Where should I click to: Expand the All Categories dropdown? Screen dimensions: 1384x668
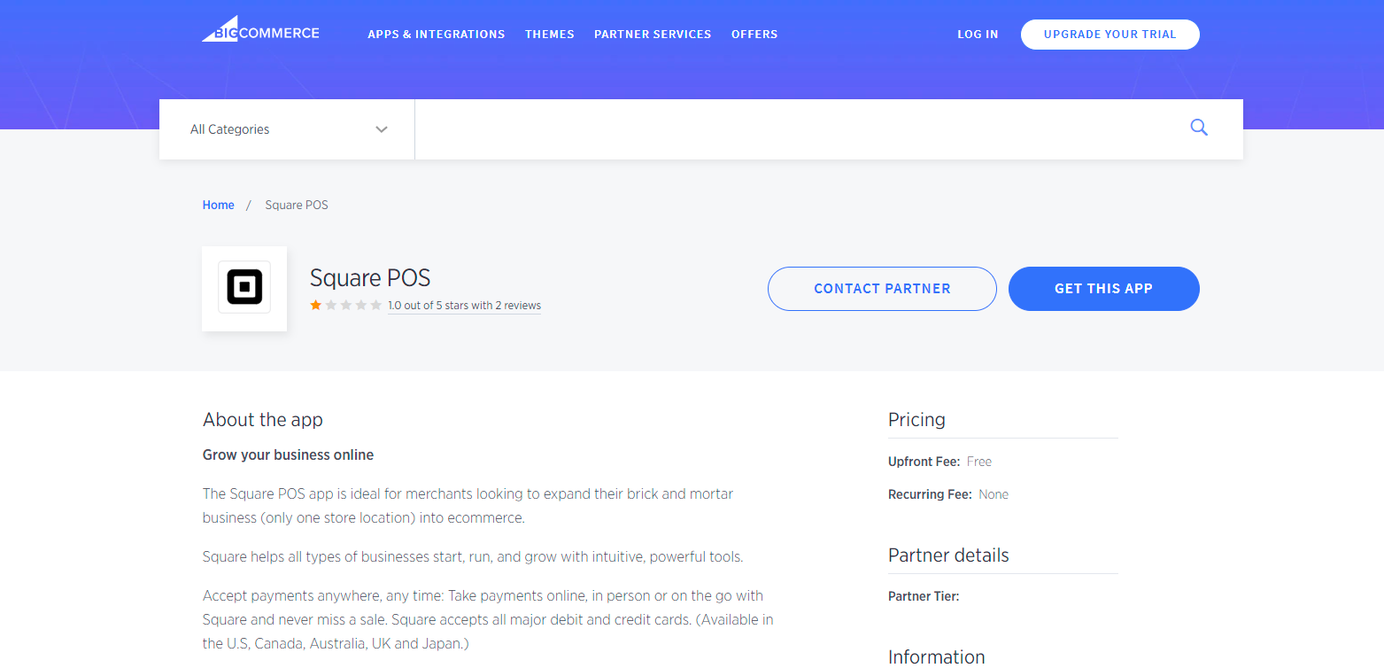click(287, 129)
